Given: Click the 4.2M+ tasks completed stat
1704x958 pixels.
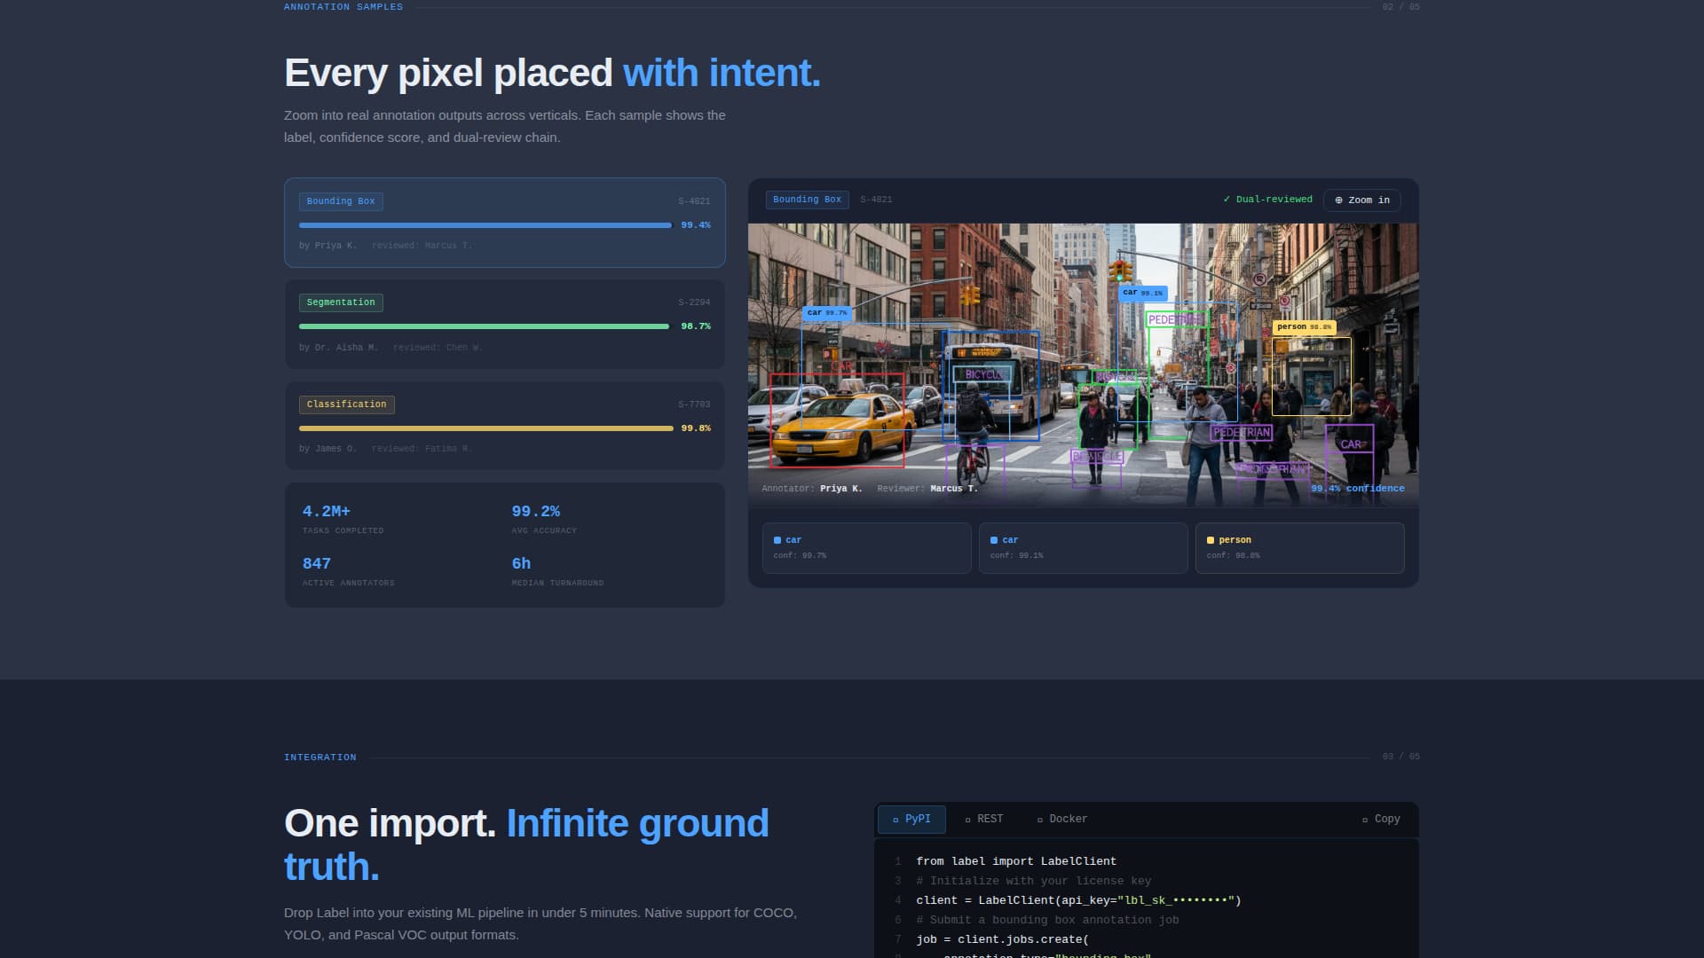Looking at the screenshot, I should [343, 519].
